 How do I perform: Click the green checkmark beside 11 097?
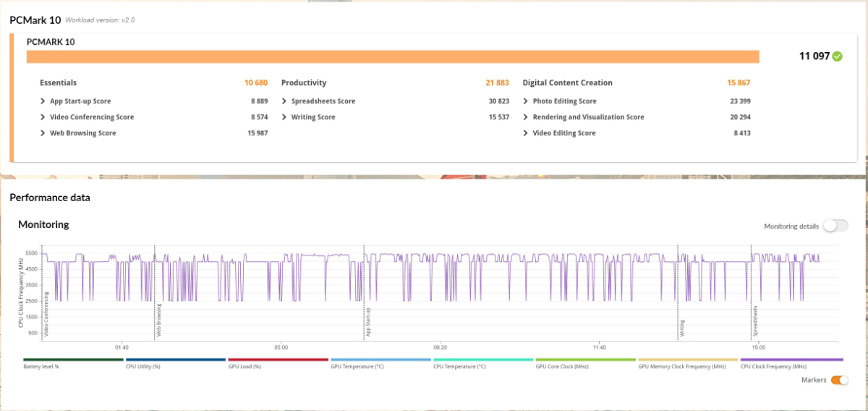pyautogui.click(x=837, y=56)
